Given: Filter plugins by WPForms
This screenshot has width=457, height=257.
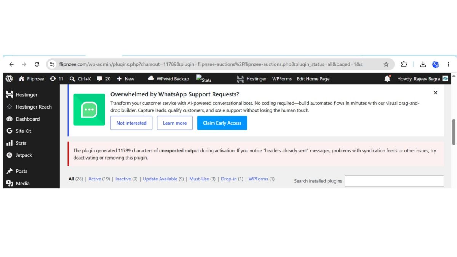Looking at the screenshot, I should (258, 179).
